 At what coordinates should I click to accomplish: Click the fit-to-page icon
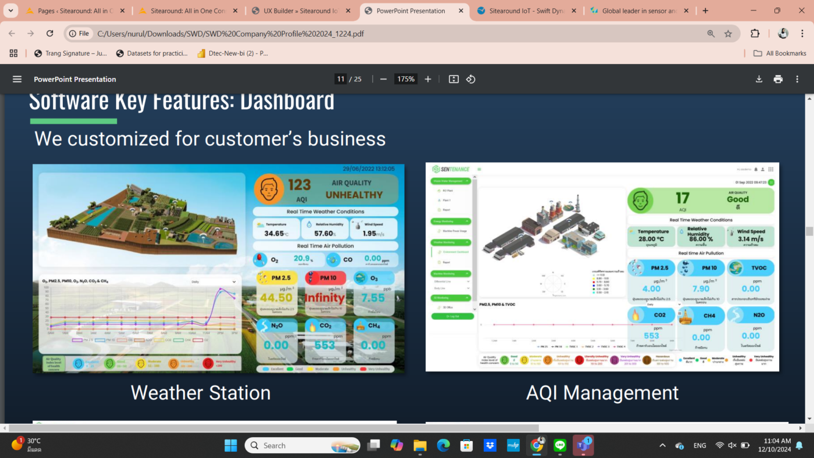click(453, 78)
